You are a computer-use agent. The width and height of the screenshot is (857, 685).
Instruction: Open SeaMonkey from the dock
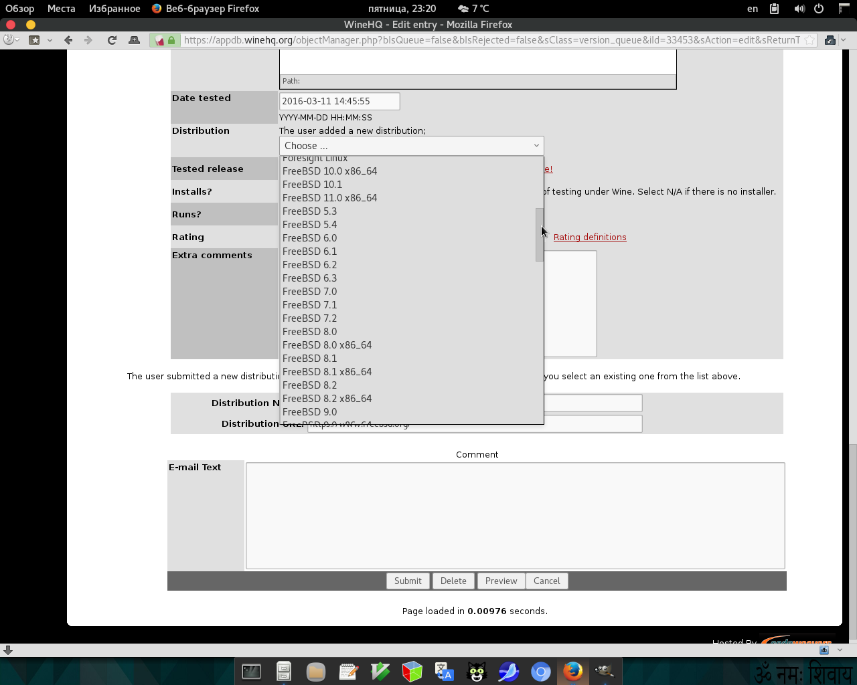point(509,671)
